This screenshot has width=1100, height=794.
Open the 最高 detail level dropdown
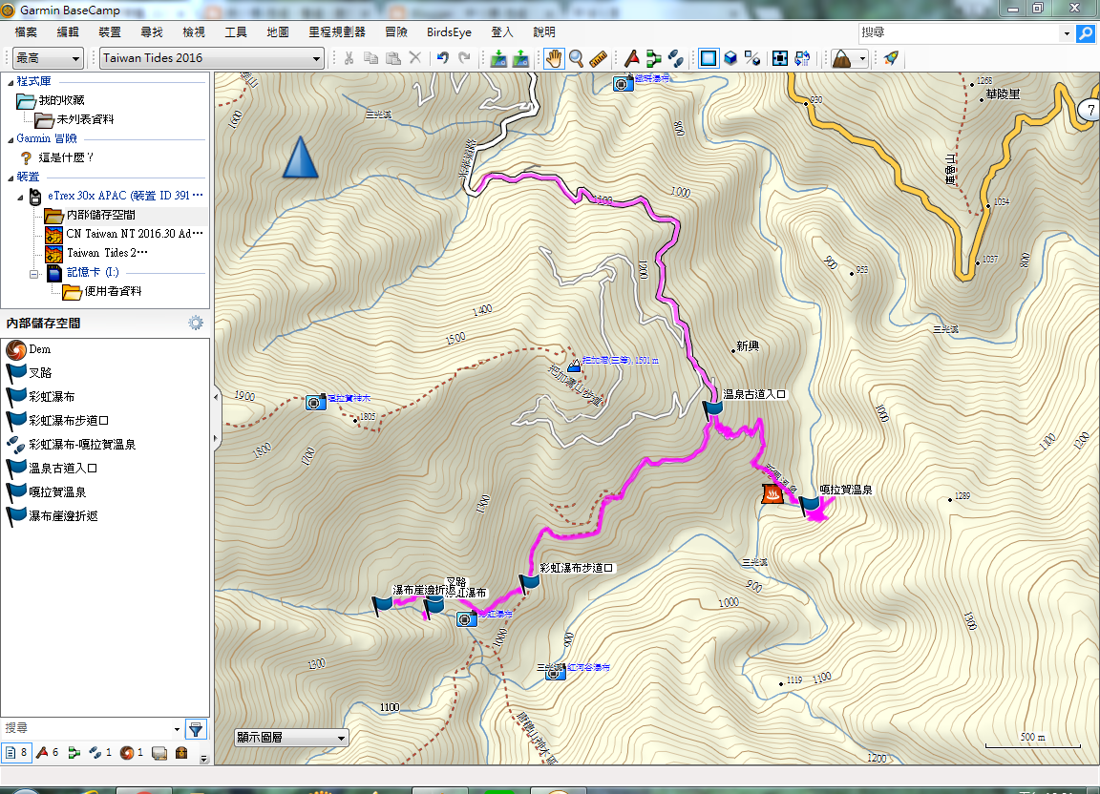(x=48, y=58)
